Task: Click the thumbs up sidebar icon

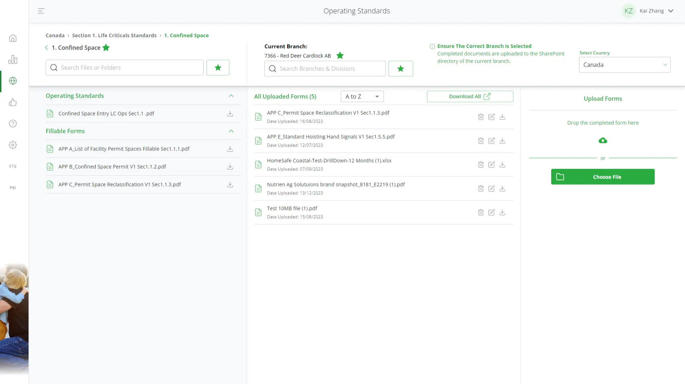Action: click(13, 102)
